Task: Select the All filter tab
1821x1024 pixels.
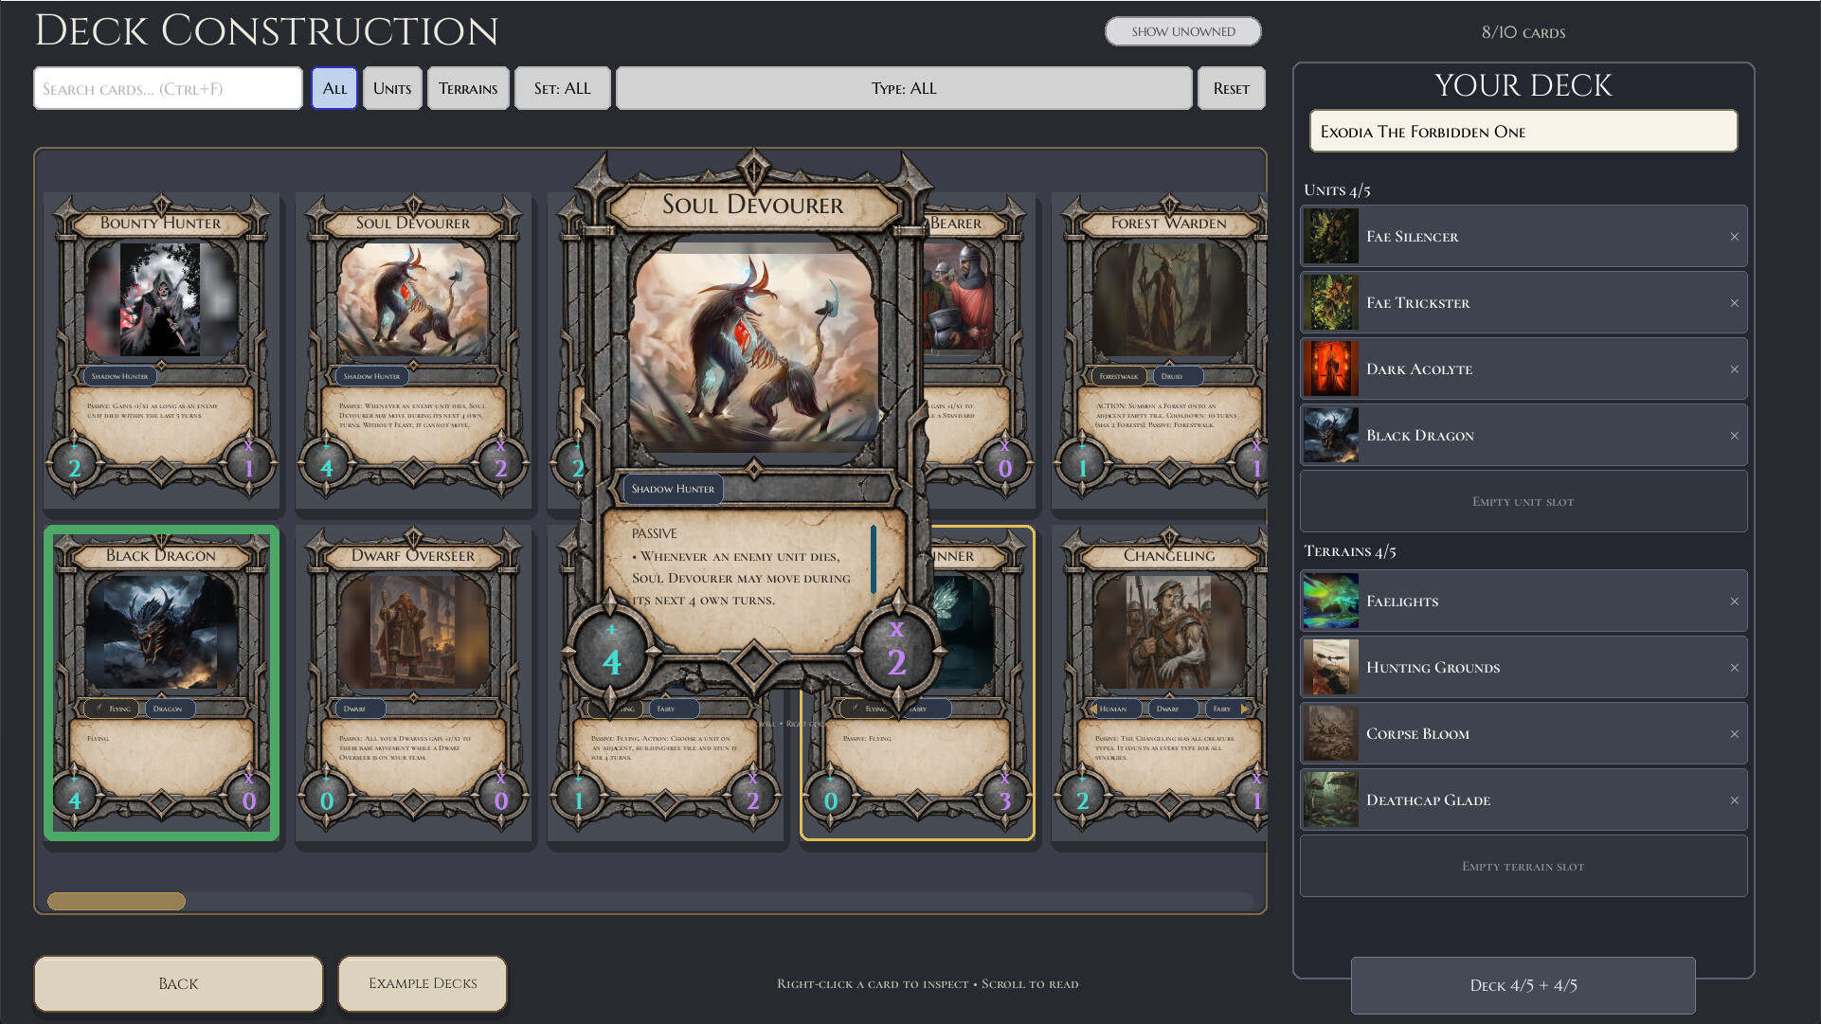Action: click(x=334, y=88)
